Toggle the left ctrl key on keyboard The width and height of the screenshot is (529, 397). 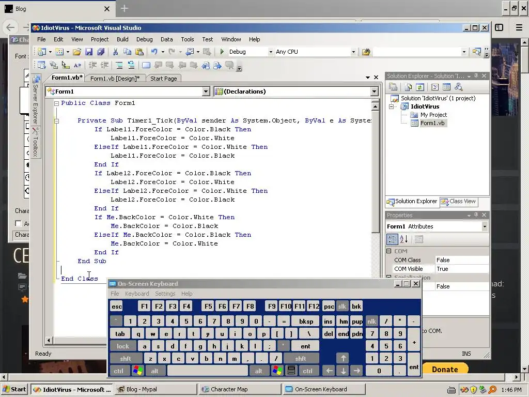click(x=118, y=371)
